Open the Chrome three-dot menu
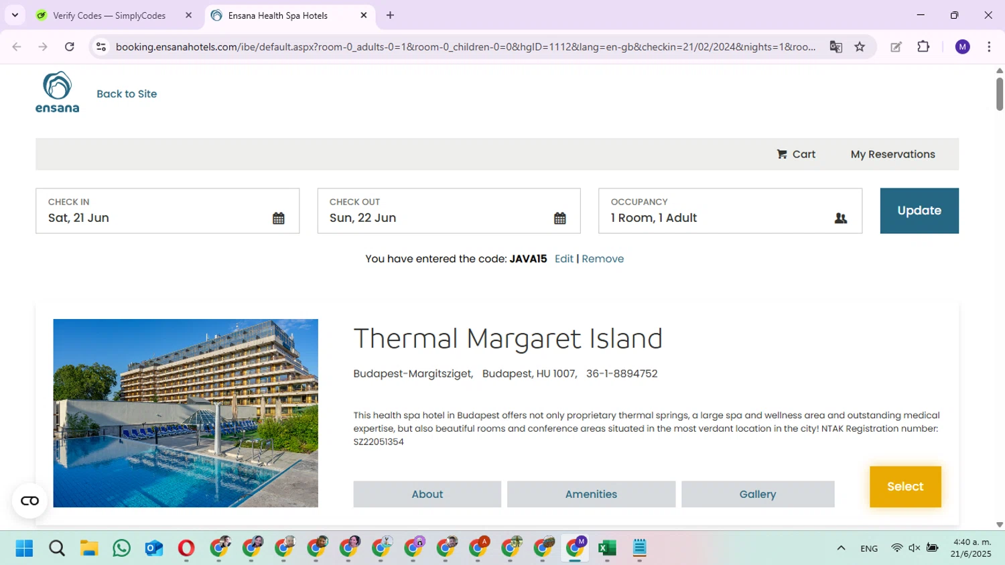Image resolution: width=1005 pixels, height=565 pixels. click(x=989, y=47)
